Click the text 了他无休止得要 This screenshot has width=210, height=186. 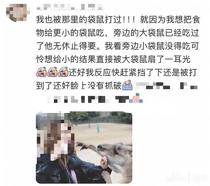[x=66, y=46]
